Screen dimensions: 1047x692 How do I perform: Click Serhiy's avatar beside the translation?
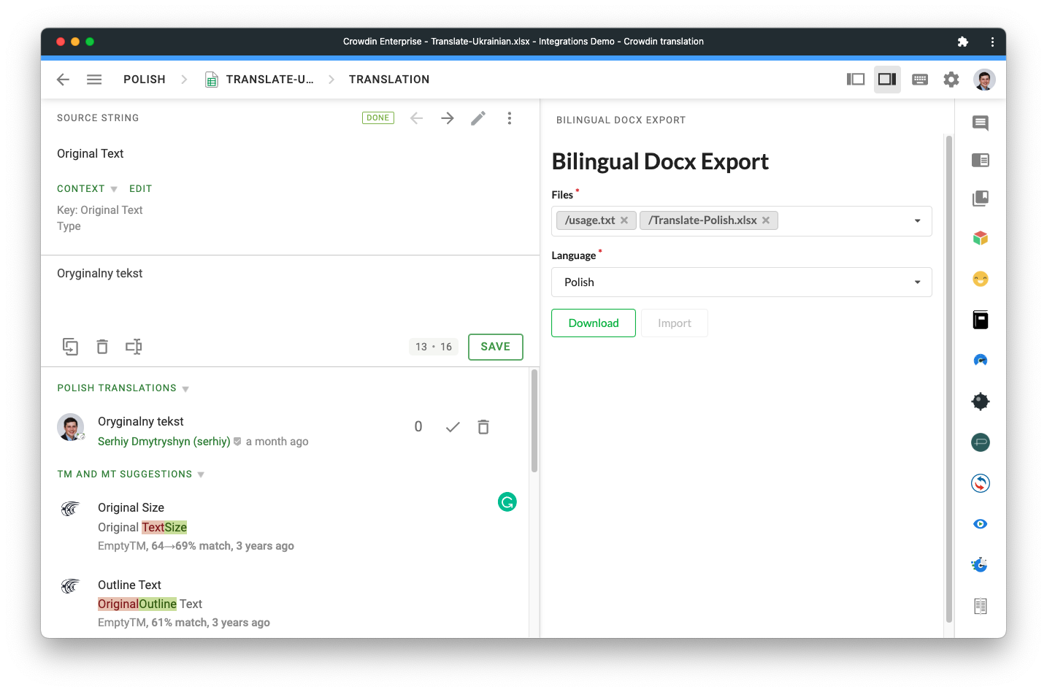pos(71,427)
